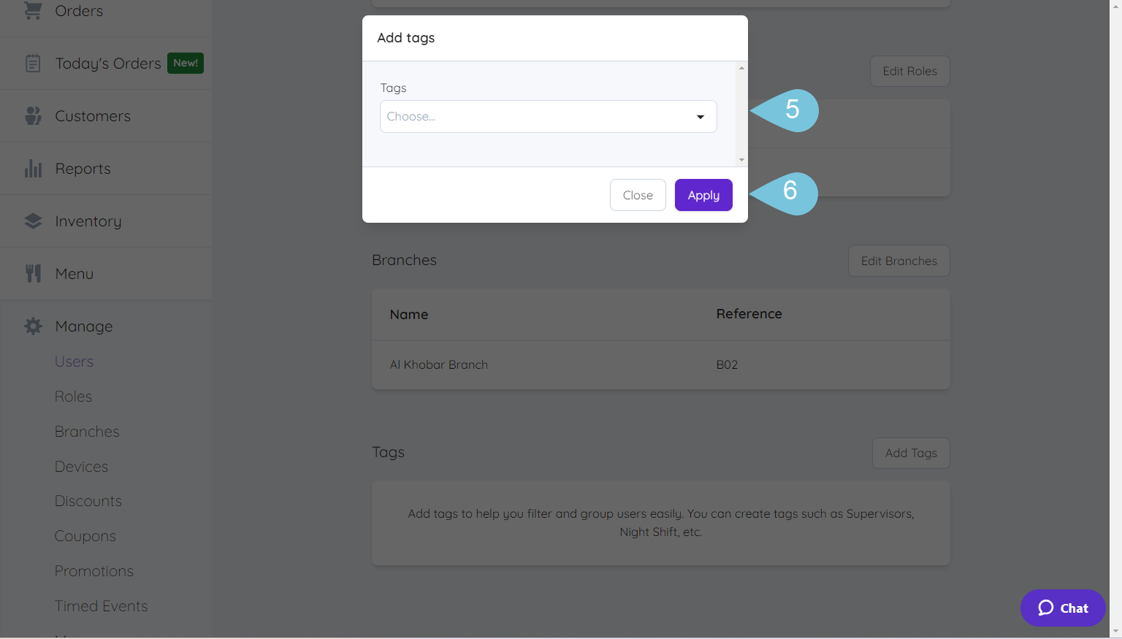
Task: Open the Devices page
Action: [81, 466]
